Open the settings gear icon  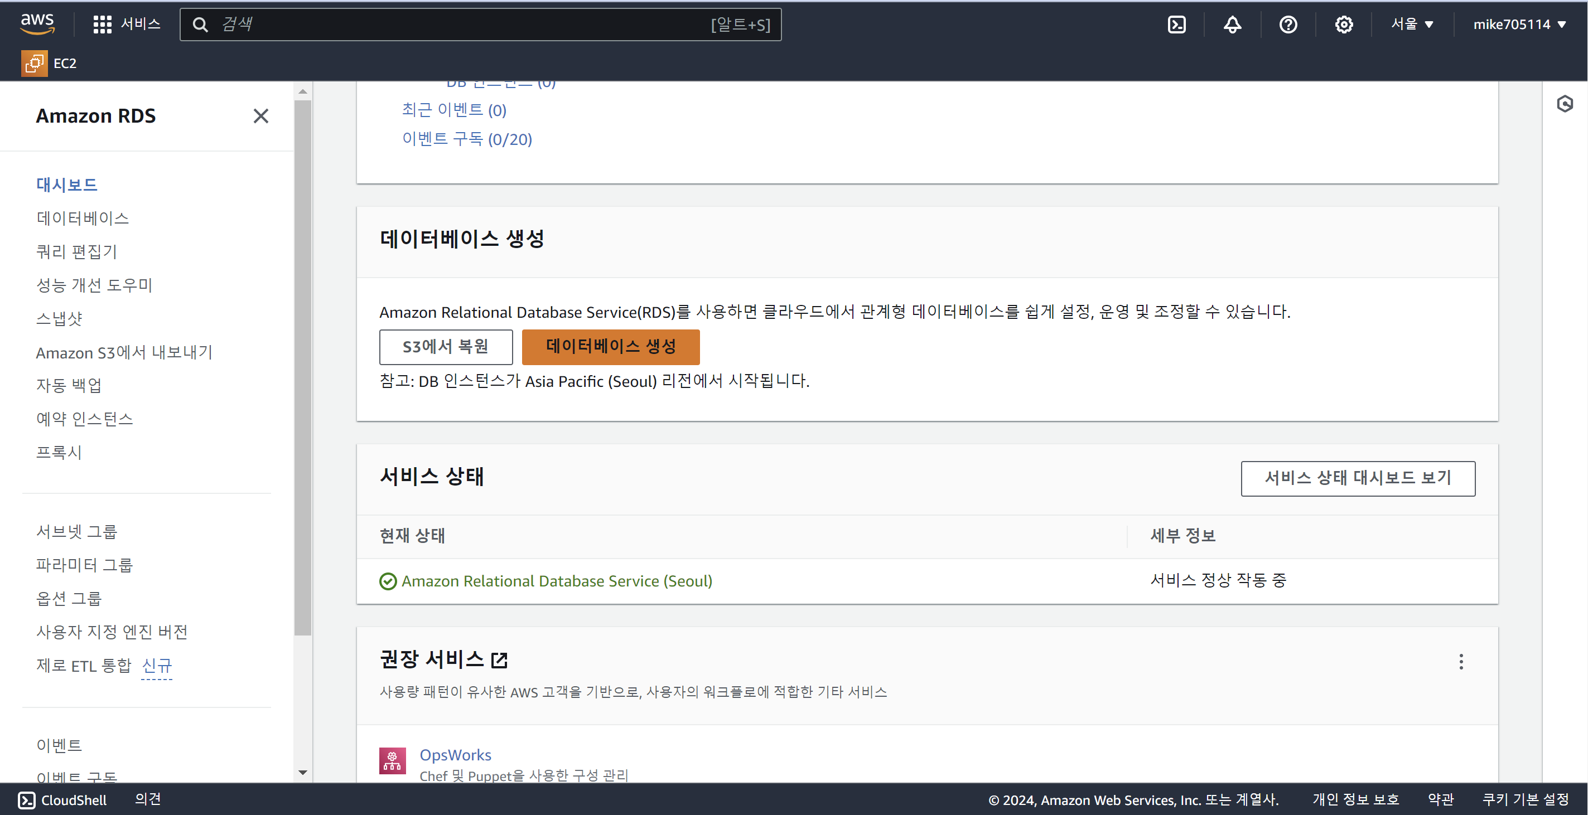coord(1343,25)
